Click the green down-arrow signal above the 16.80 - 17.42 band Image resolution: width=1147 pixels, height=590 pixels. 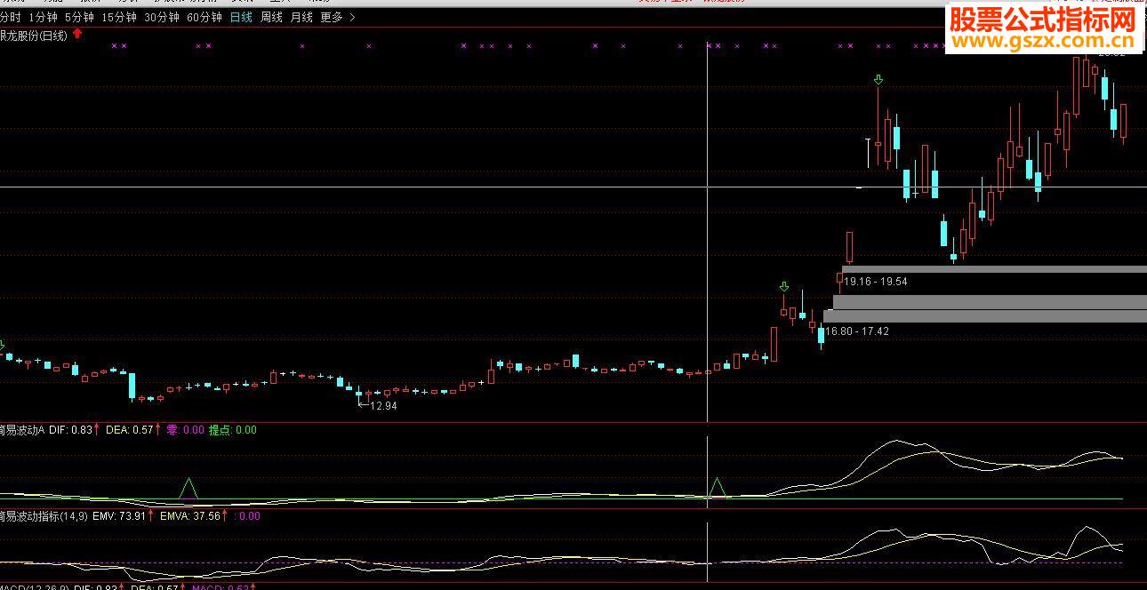(x=783, y=286)
